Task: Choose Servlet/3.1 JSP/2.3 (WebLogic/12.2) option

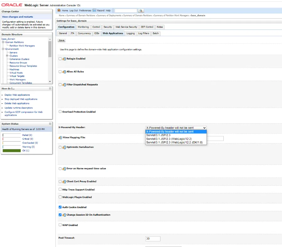Action: [x=176, y=139]
